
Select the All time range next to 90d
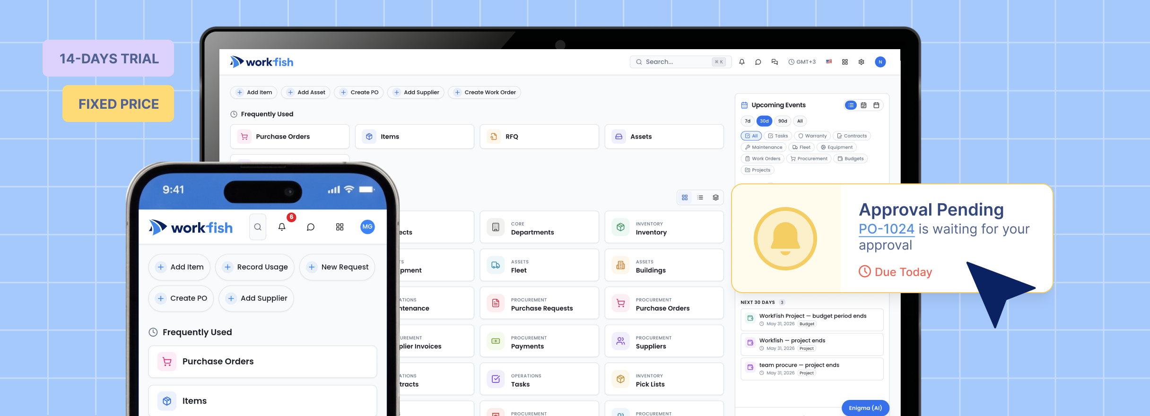tap(800, 121)
